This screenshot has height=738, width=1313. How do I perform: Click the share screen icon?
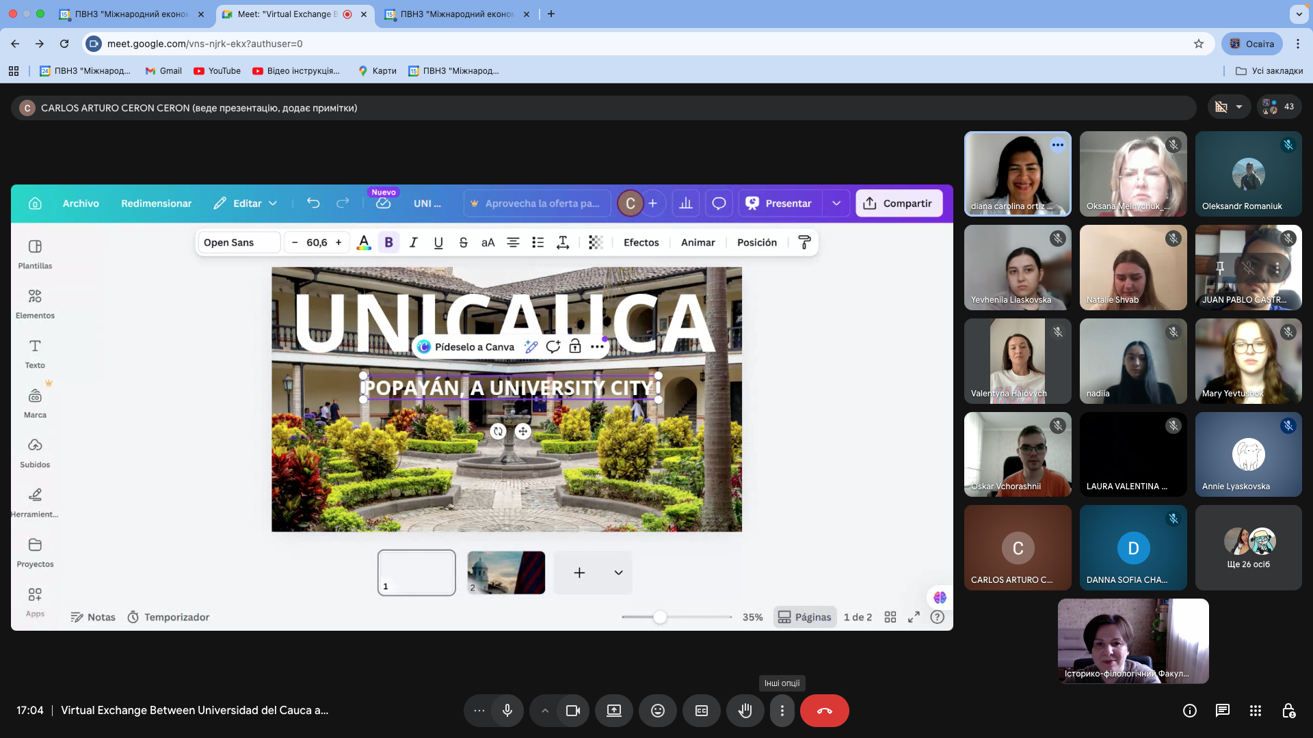(x=613, y=711)
